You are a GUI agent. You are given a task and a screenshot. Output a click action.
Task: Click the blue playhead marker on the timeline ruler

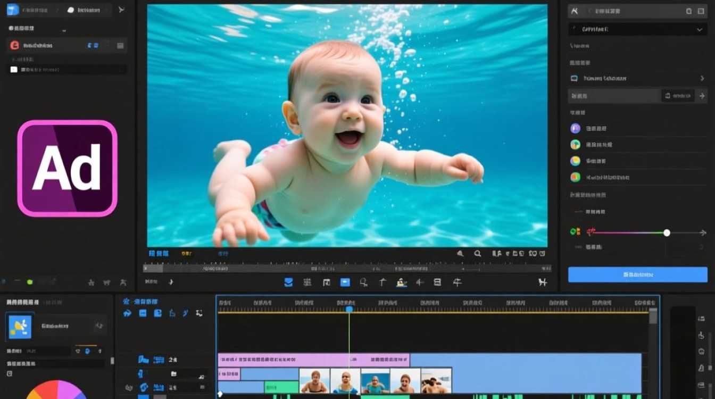tap(350, 309)
